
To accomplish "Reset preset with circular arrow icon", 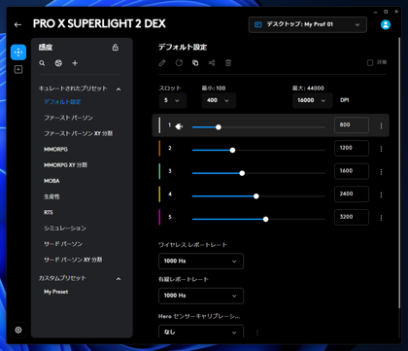I will pos(179,63).
